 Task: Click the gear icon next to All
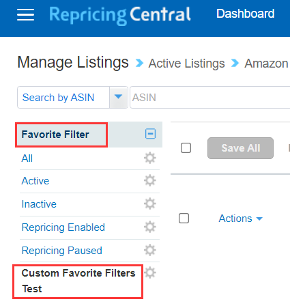(x=150, y=158)
